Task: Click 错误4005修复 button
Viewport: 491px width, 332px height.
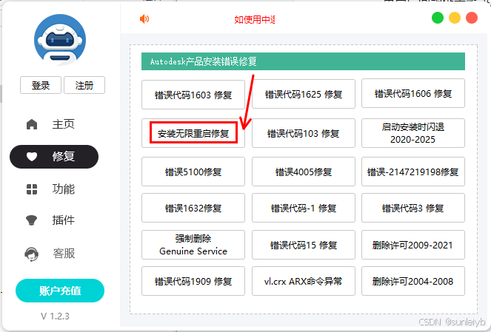Action: tap(304, 172)
